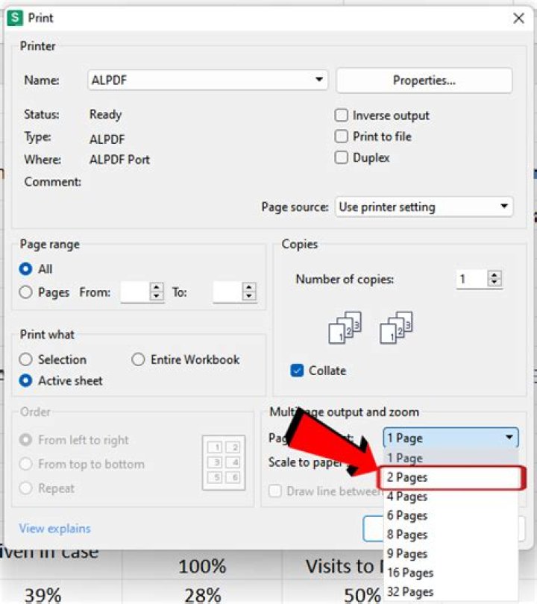This screenshot has height=604, width=537.
Task: Select 16 Pages from the list
Action: [x=450, y=573]
